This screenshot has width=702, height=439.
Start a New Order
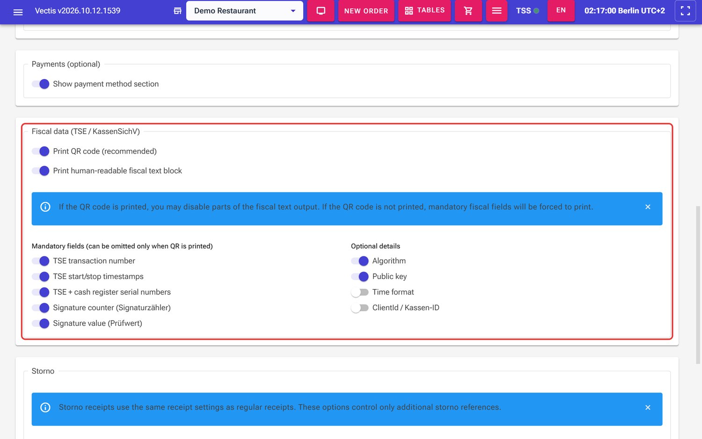(366, 11)
